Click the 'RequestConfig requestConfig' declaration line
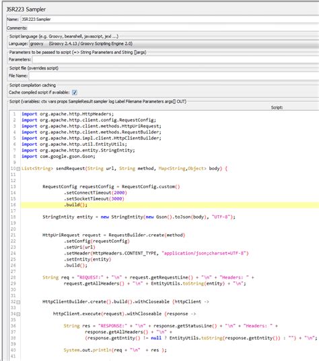The height and width of the screenshot is (361, 319). pyautogui.click(x=111, y=187)
